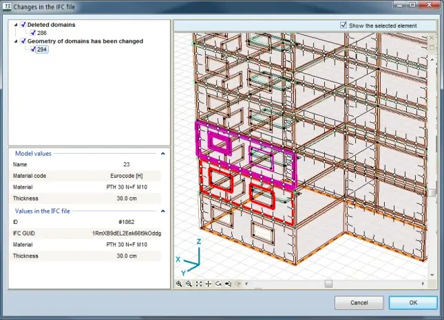The height and width of the screenshot is (320, 444).
Task: Toggle the checkbox for domain 286
Action: (x=32, y=33)
